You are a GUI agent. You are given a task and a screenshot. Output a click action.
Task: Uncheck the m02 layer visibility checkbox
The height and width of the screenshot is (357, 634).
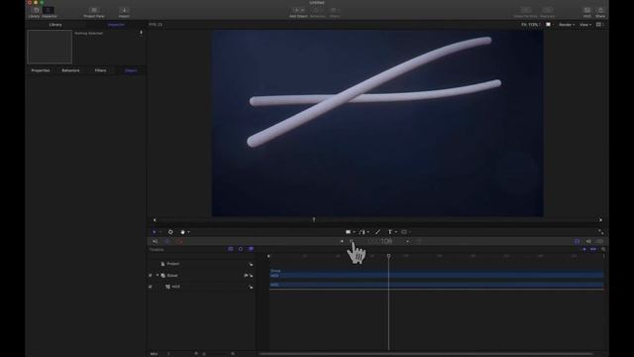coord(151,287)
